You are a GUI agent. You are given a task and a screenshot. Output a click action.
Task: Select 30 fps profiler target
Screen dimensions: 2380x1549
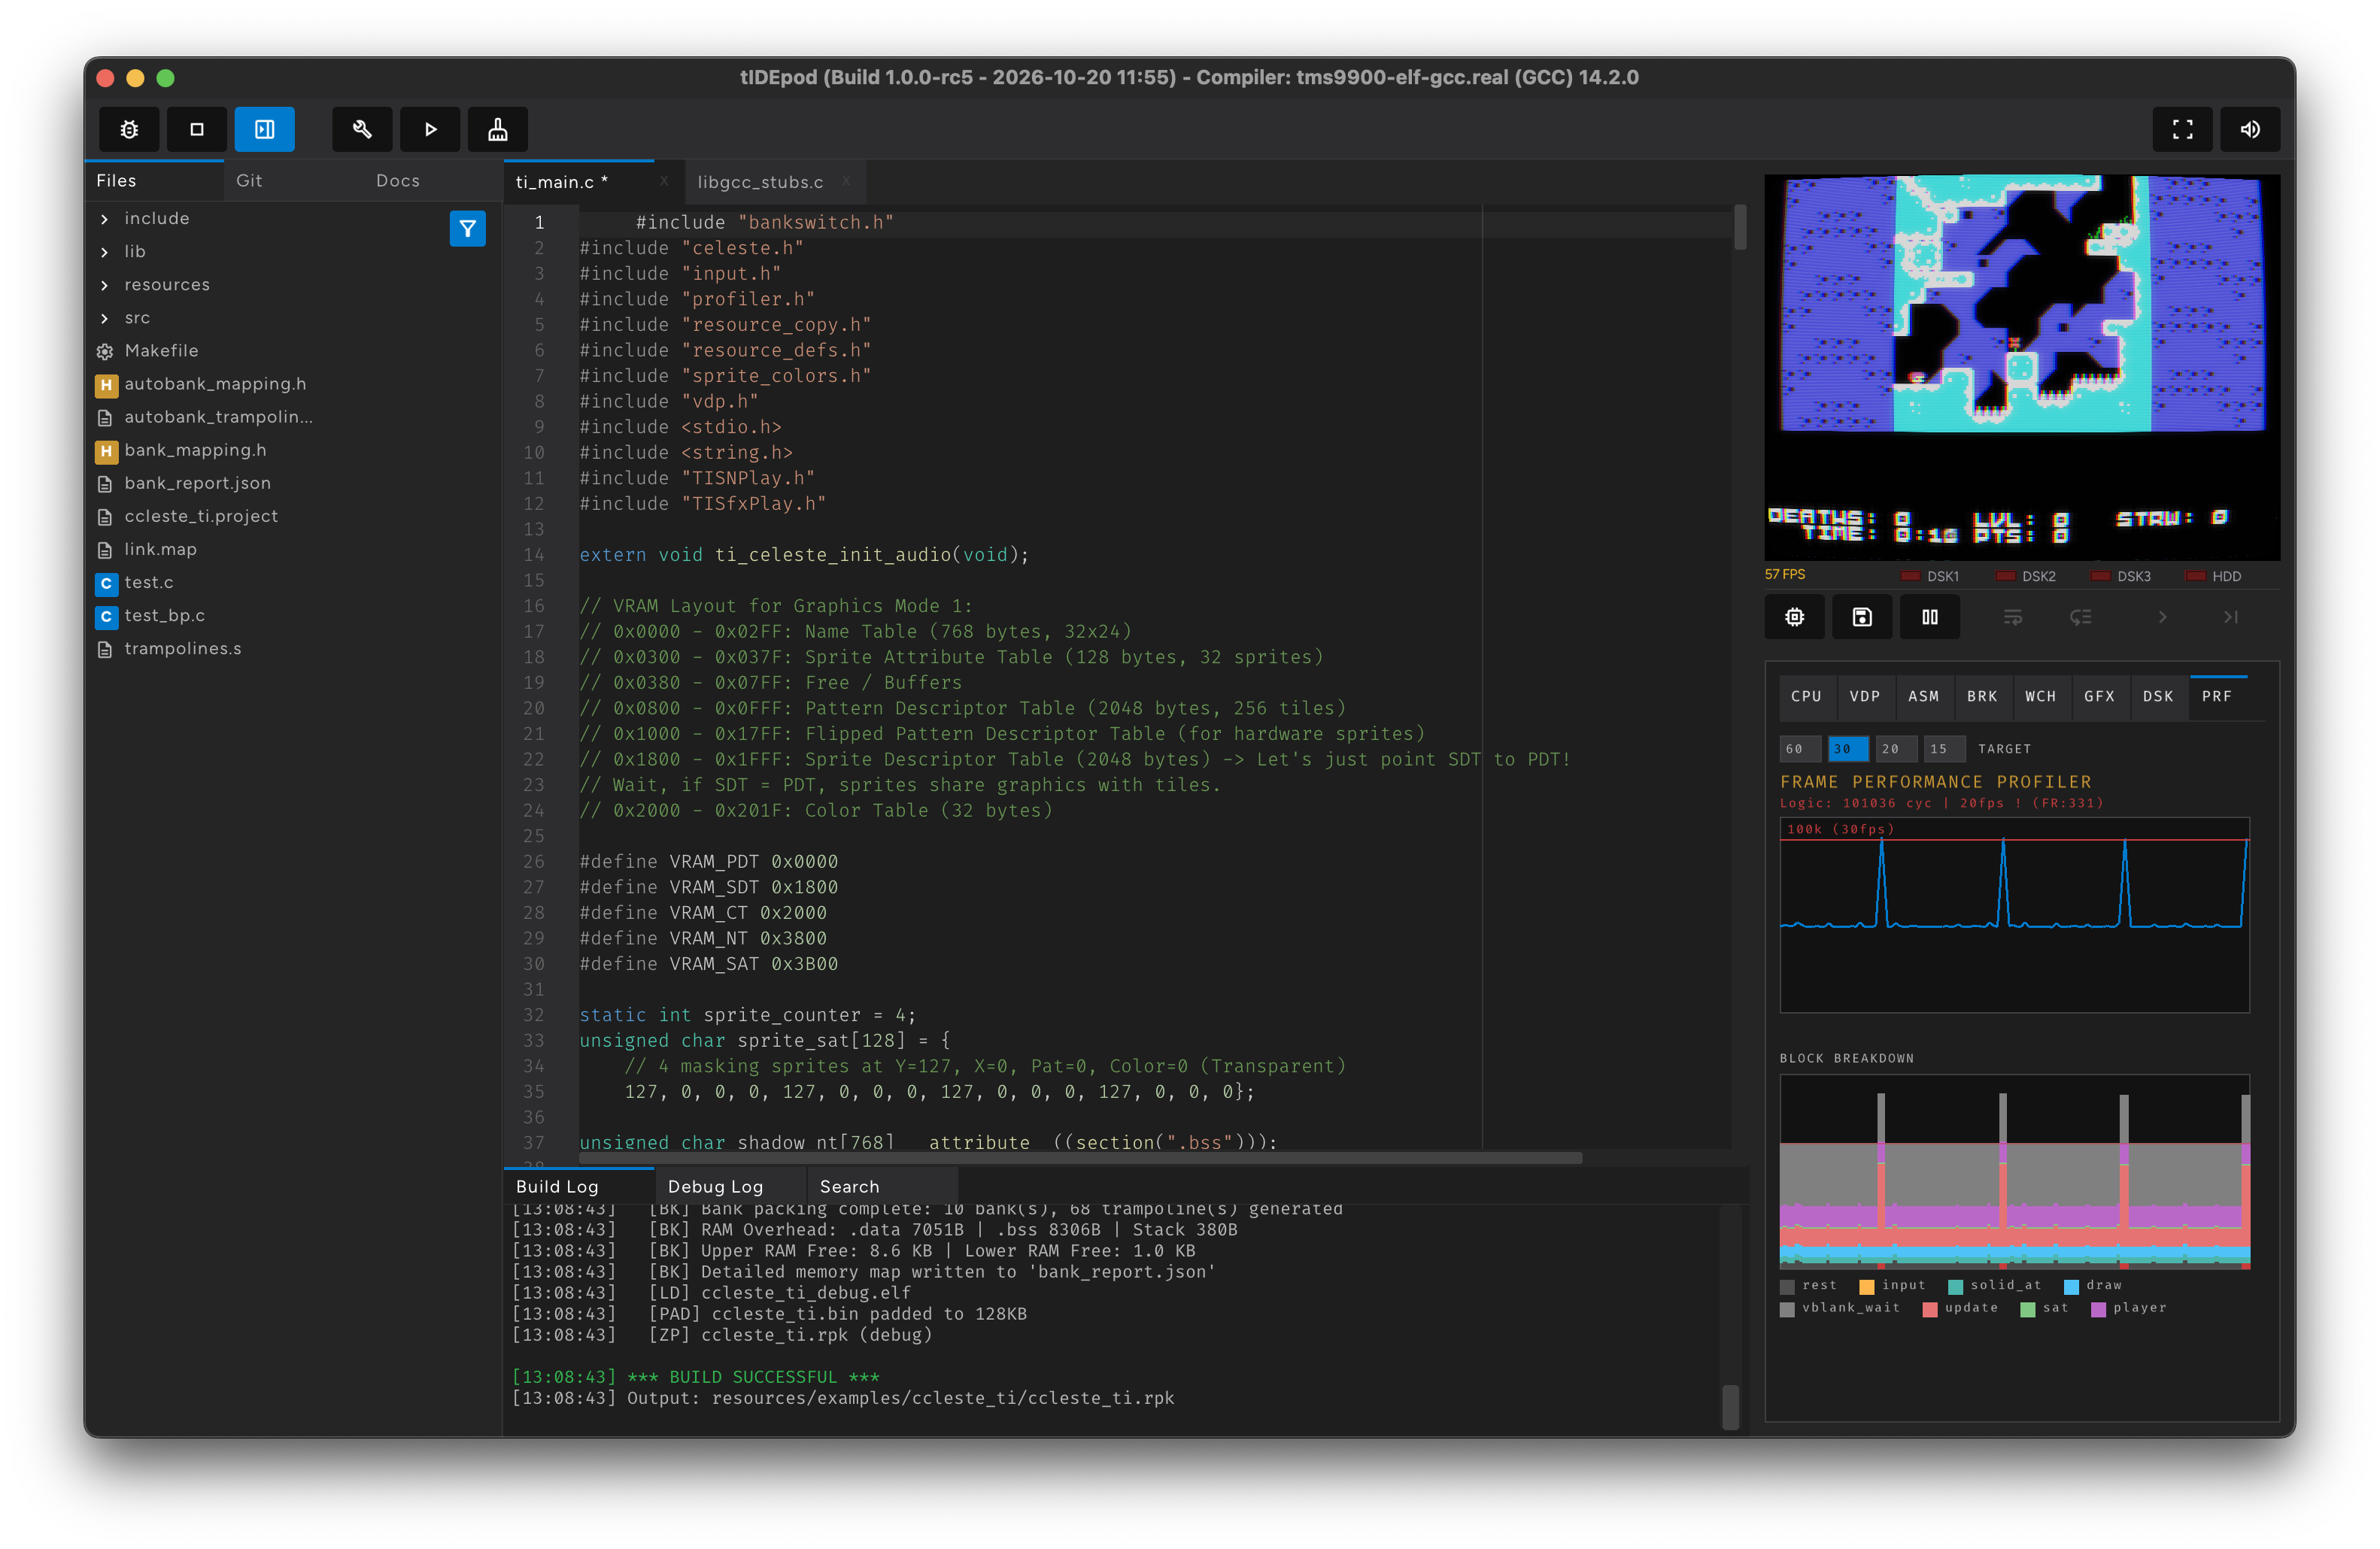tap(1848, 748)
